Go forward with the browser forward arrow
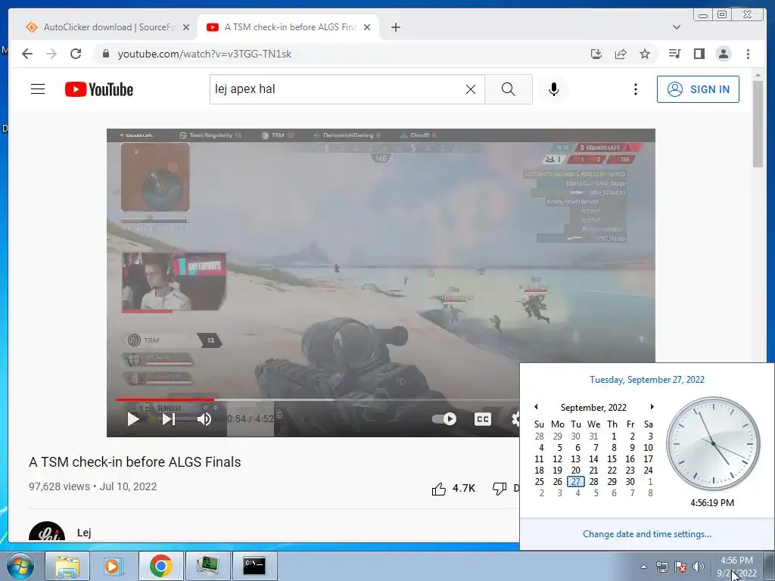 [x=51, y=54]
